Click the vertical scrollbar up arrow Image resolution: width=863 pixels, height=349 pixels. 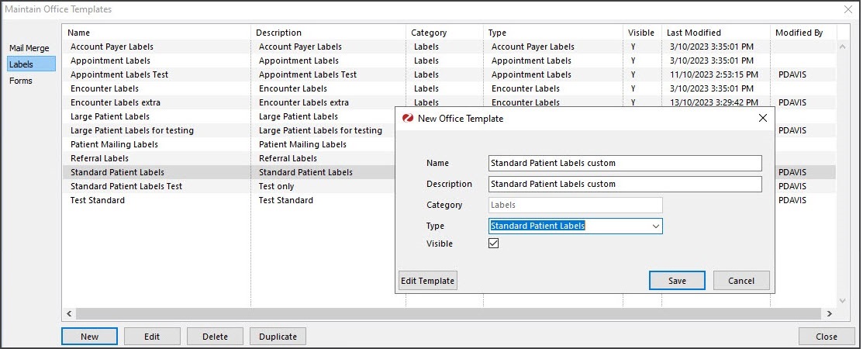click(x=841, y=47)
